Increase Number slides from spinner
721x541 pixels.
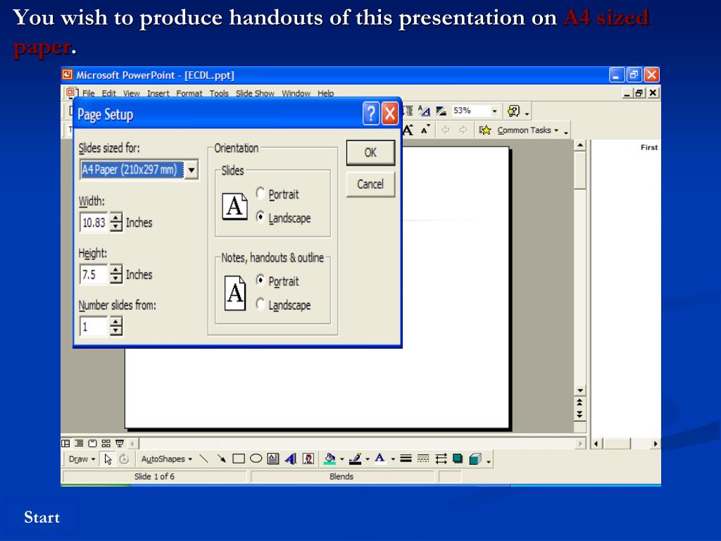coord(116,321)
